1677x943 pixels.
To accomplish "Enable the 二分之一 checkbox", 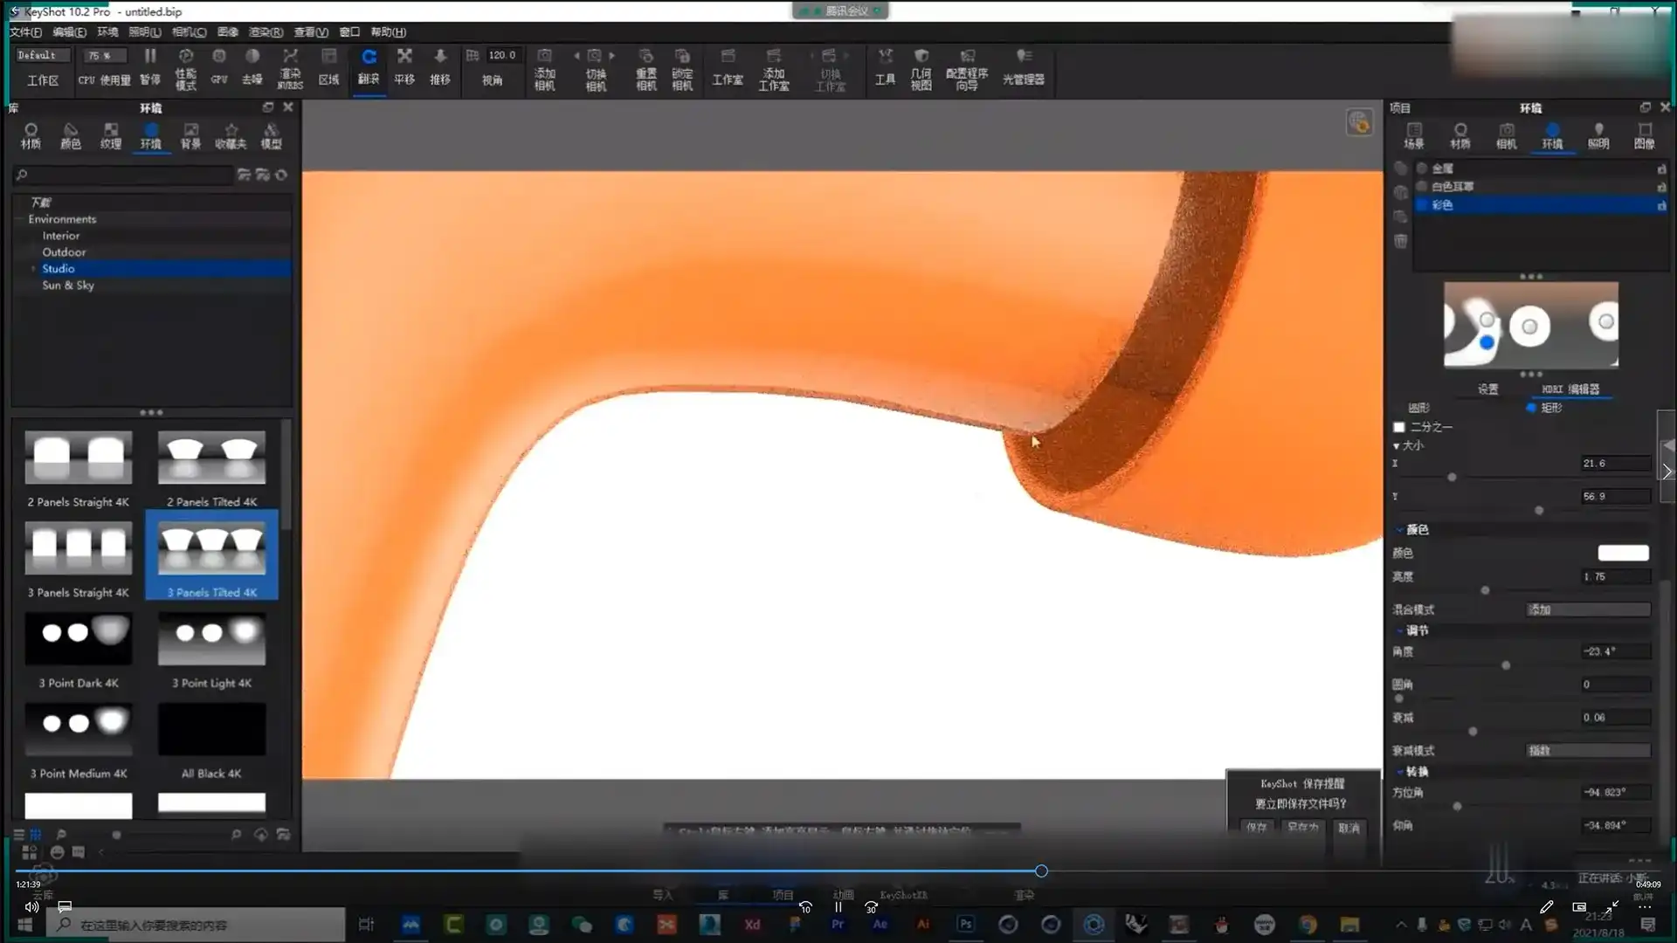I will 1399,427.
